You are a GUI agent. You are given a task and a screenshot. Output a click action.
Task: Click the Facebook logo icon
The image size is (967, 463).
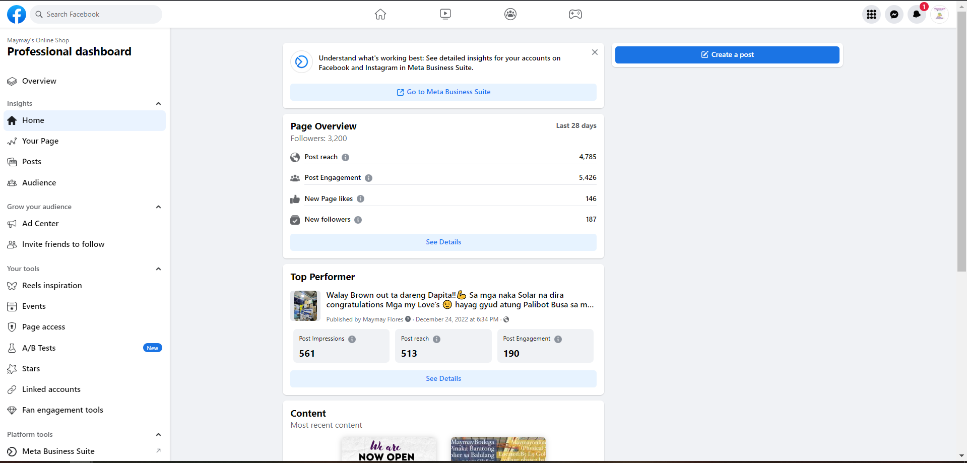coord(17,14)
